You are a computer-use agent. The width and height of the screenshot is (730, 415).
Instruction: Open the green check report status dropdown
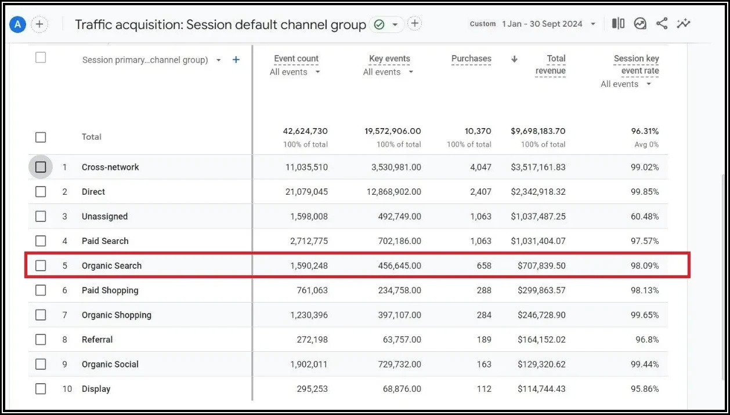395,24
